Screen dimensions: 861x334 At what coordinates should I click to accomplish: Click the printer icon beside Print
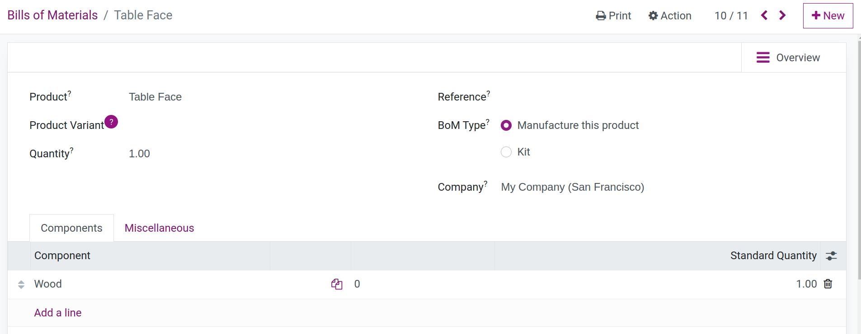tap(601, 16)
